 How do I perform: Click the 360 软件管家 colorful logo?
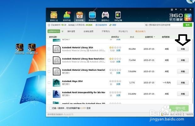pos(188,17)
